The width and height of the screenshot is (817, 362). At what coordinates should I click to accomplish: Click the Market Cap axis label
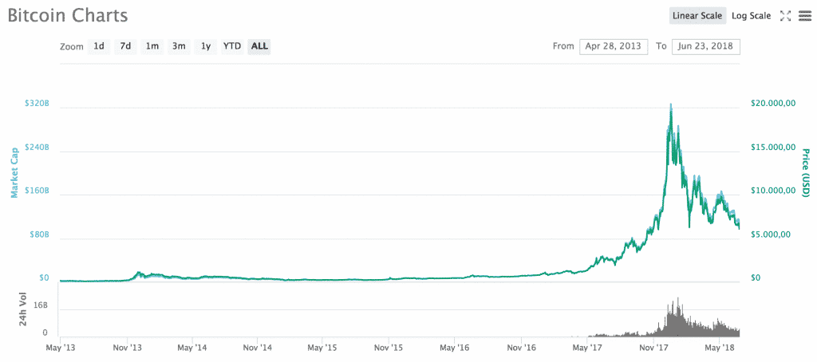(14, 172)
